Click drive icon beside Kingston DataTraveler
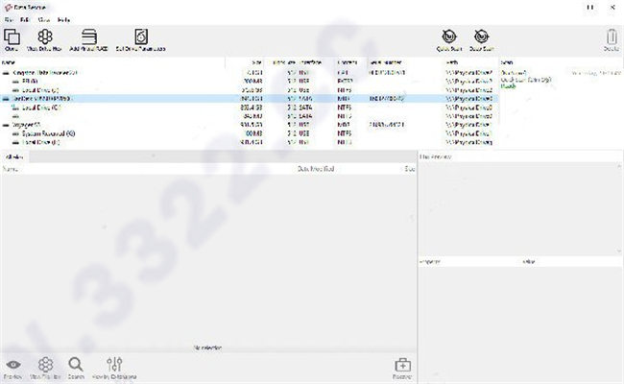The height and width of the screenshot is (384, 624). click(x=6, y=73)
